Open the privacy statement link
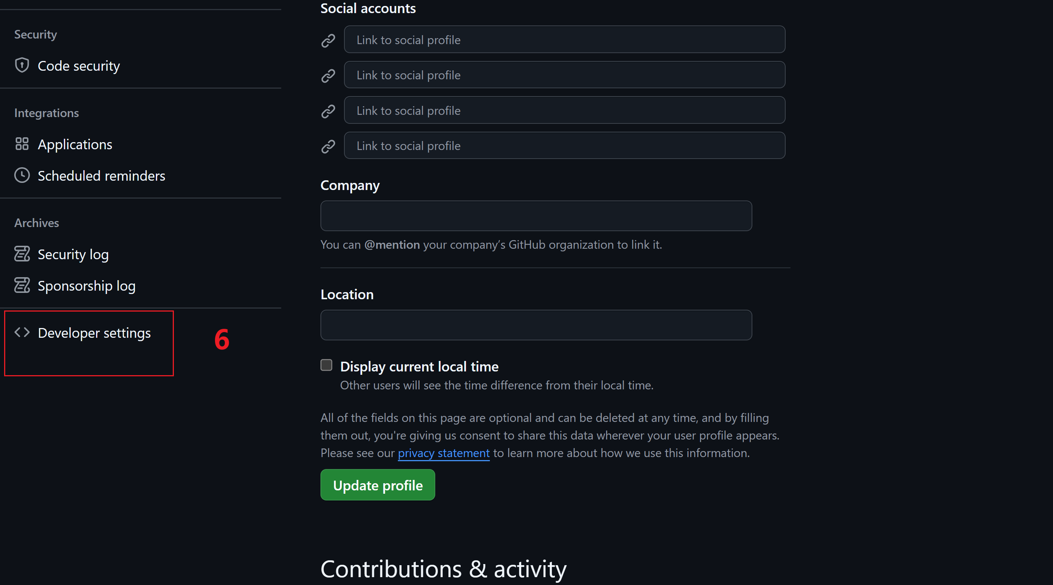 (x=443, y=453)
